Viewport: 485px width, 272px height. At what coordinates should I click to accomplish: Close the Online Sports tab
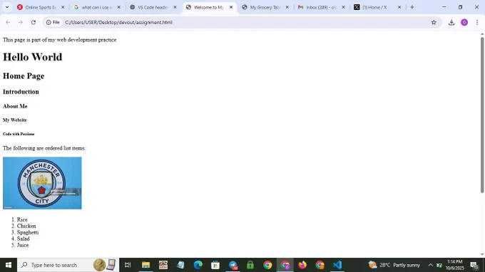[63, 7]
